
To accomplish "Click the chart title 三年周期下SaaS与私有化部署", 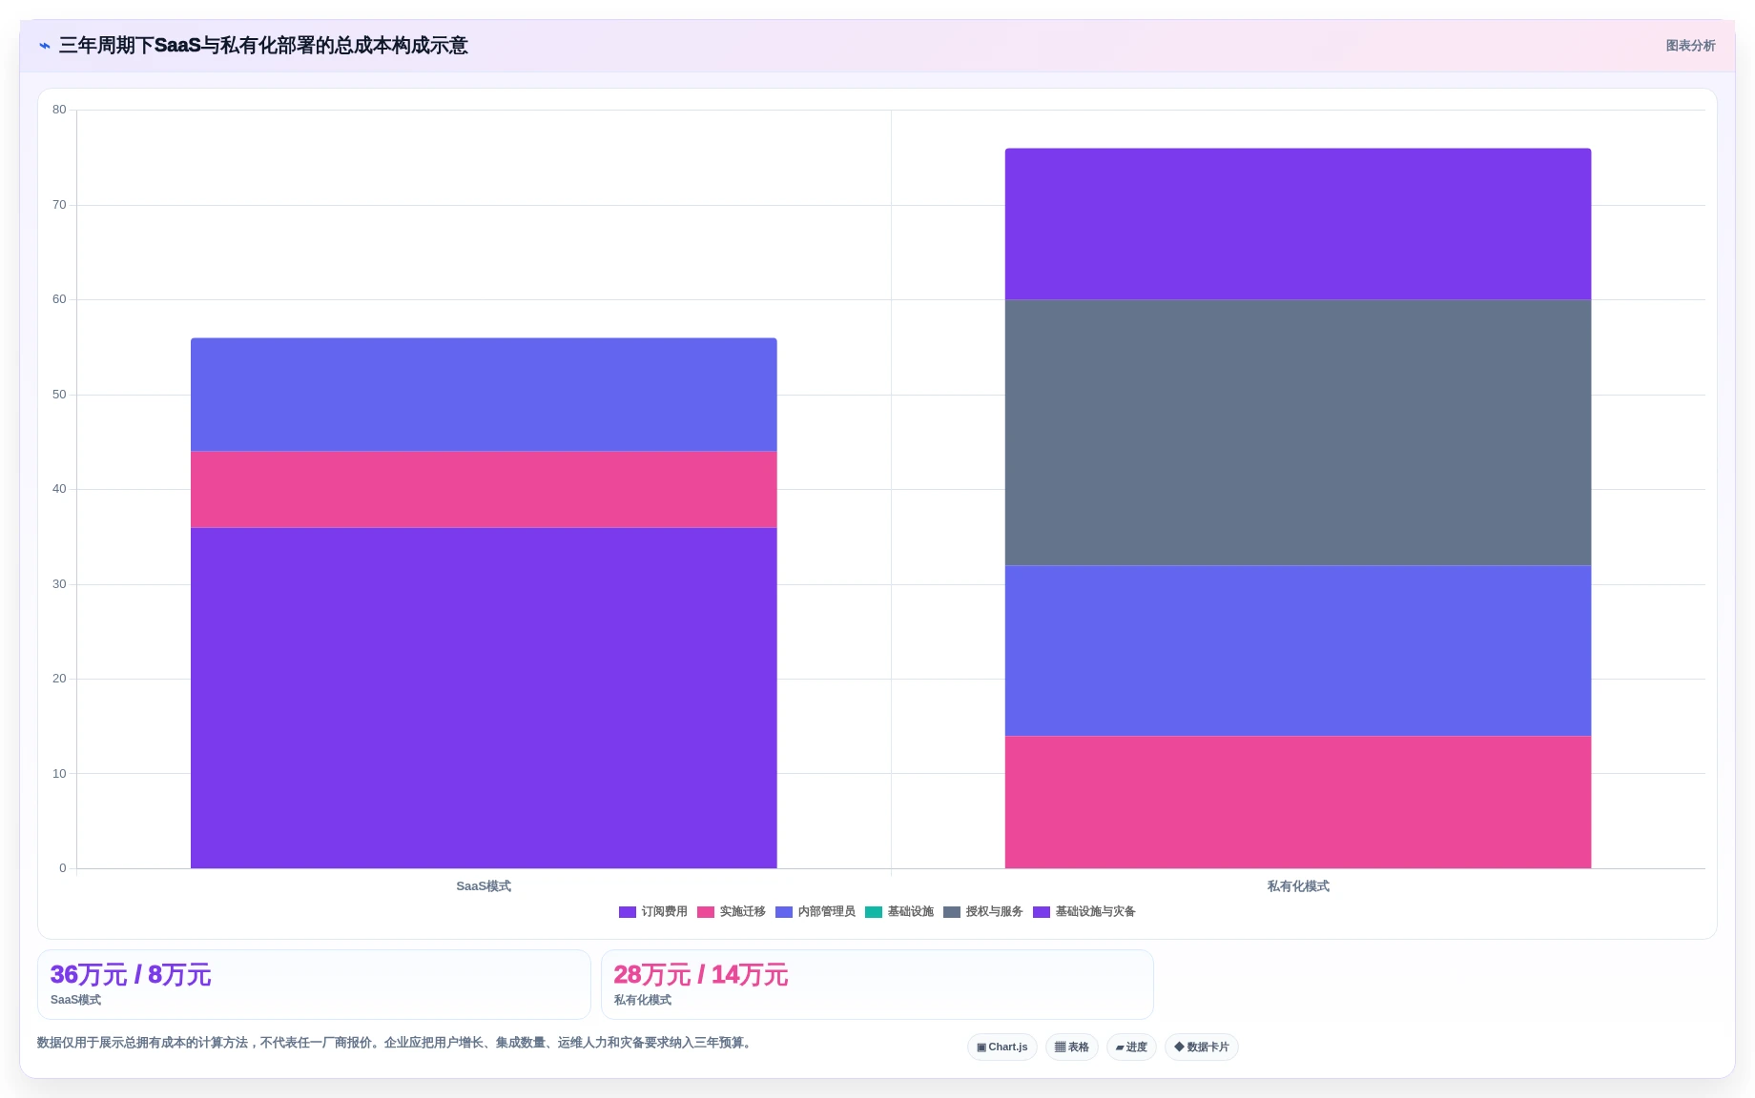I will 263,46.
